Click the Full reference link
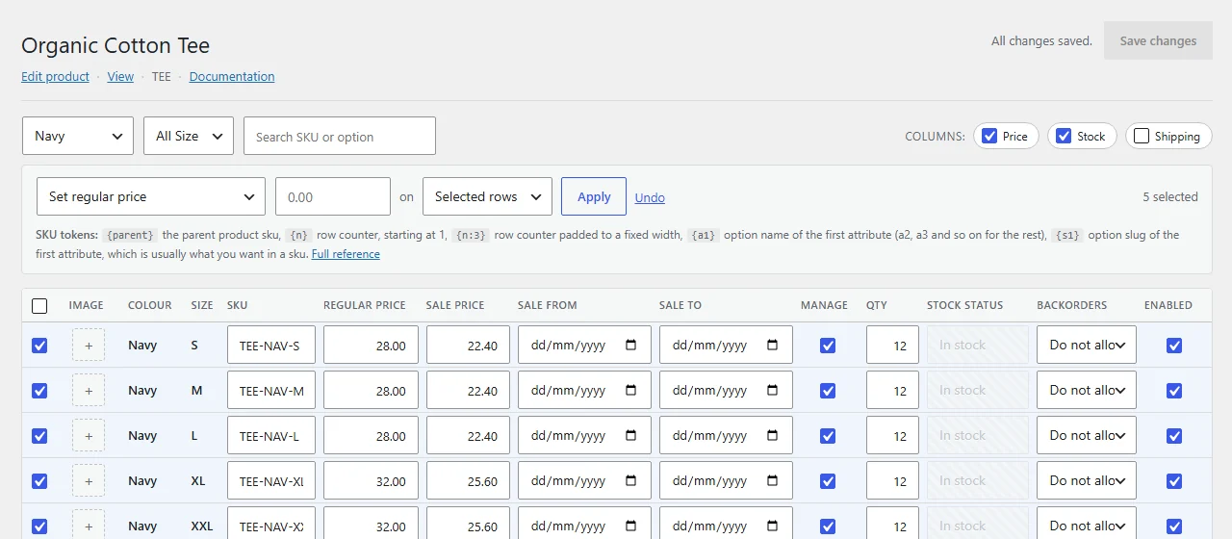1232x539 pixels. (x=346, y=254)
